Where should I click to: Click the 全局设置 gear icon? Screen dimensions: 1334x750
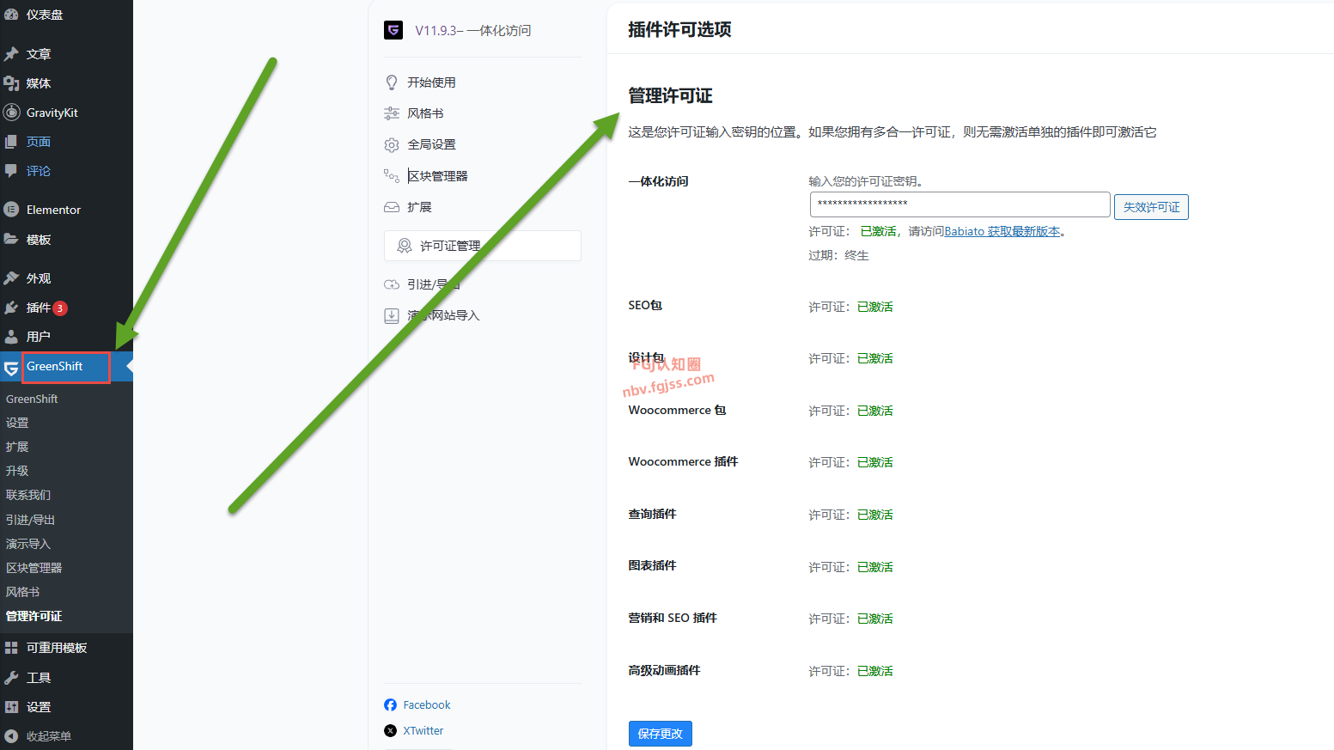[x=392, y=144]
